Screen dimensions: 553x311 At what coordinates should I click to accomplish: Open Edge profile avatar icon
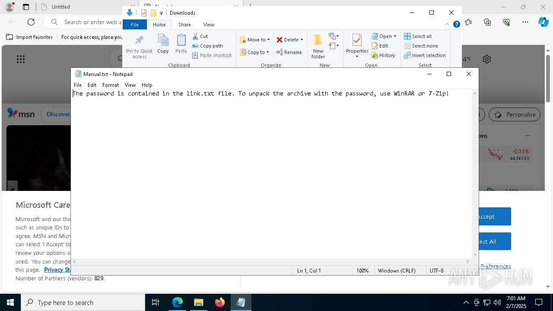point(10,7)
